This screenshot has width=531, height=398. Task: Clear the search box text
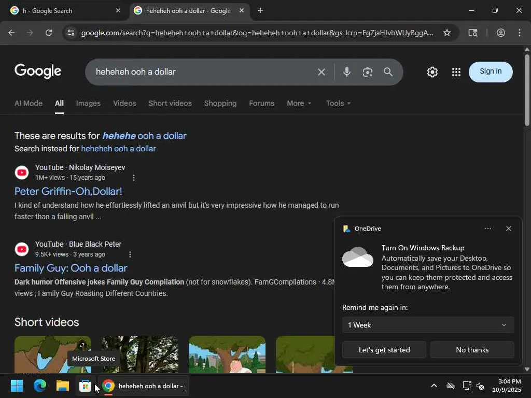pyautogui.click(x=322, y=72)
